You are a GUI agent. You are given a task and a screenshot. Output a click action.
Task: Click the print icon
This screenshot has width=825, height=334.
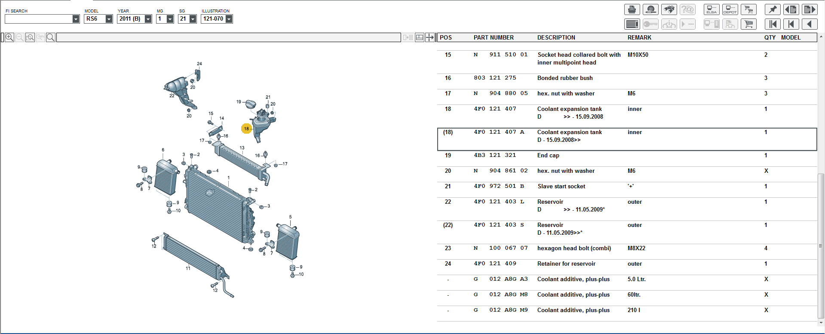pos(632,9)
